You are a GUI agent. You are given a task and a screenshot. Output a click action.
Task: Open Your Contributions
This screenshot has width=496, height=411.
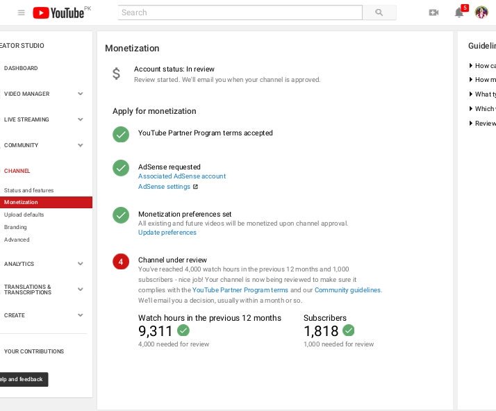click(34, 351)
